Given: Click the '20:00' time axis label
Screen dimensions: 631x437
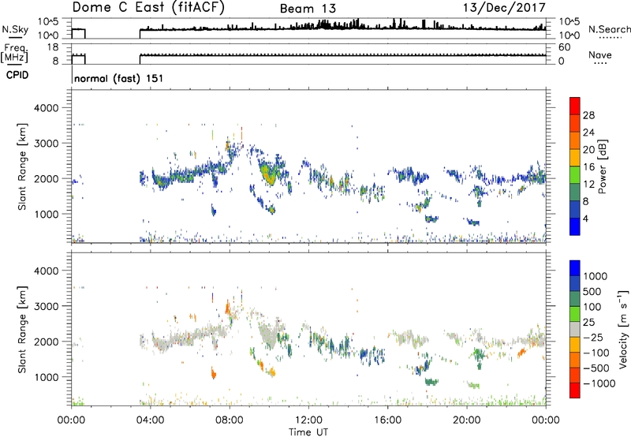Looking at the screenshot, I should (x=466, y=420).
